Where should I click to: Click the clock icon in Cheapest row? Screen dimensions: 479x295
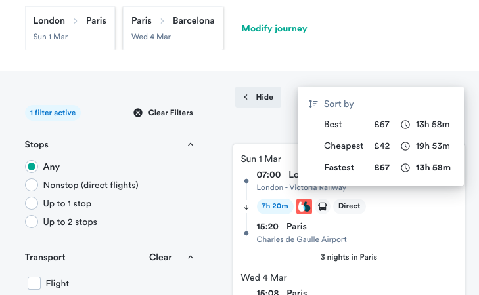pos(405,146)
